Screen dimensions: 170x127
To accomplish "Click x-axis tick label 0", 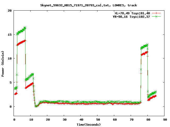I will click(x=14, y=120).
